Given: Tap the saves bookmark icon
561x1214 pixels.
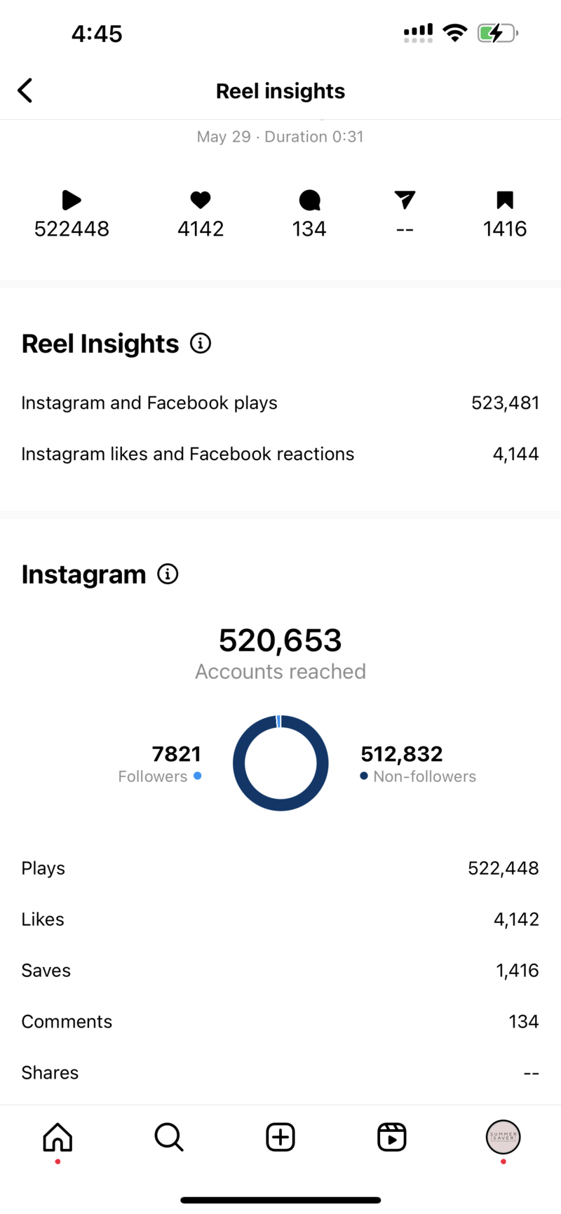Looking at the screenshot, I should pos(505,201).
